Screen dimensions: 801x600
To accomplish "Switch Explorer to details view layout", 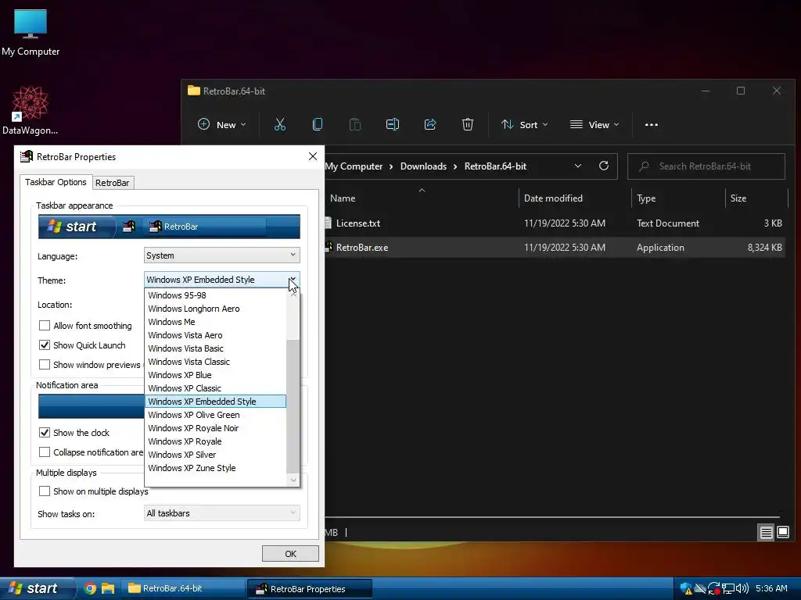I will [x=767, y=533].
